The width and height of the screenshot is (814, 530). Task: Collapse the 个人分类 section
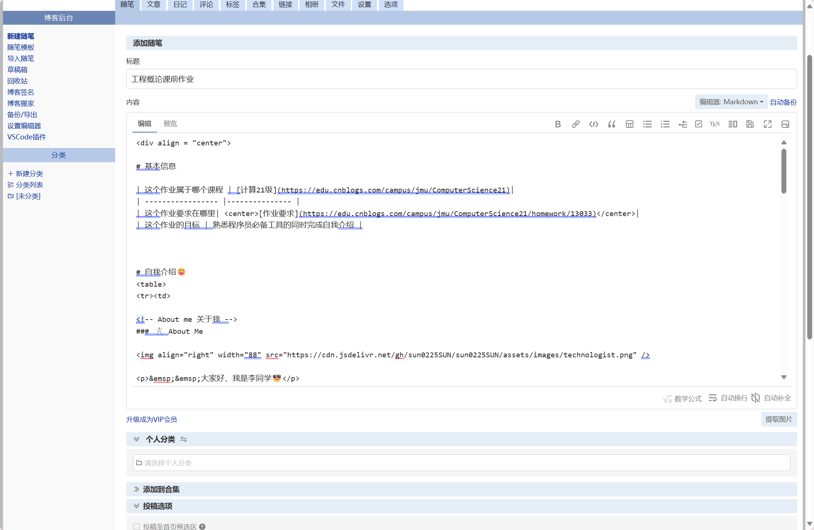[137, 439]
